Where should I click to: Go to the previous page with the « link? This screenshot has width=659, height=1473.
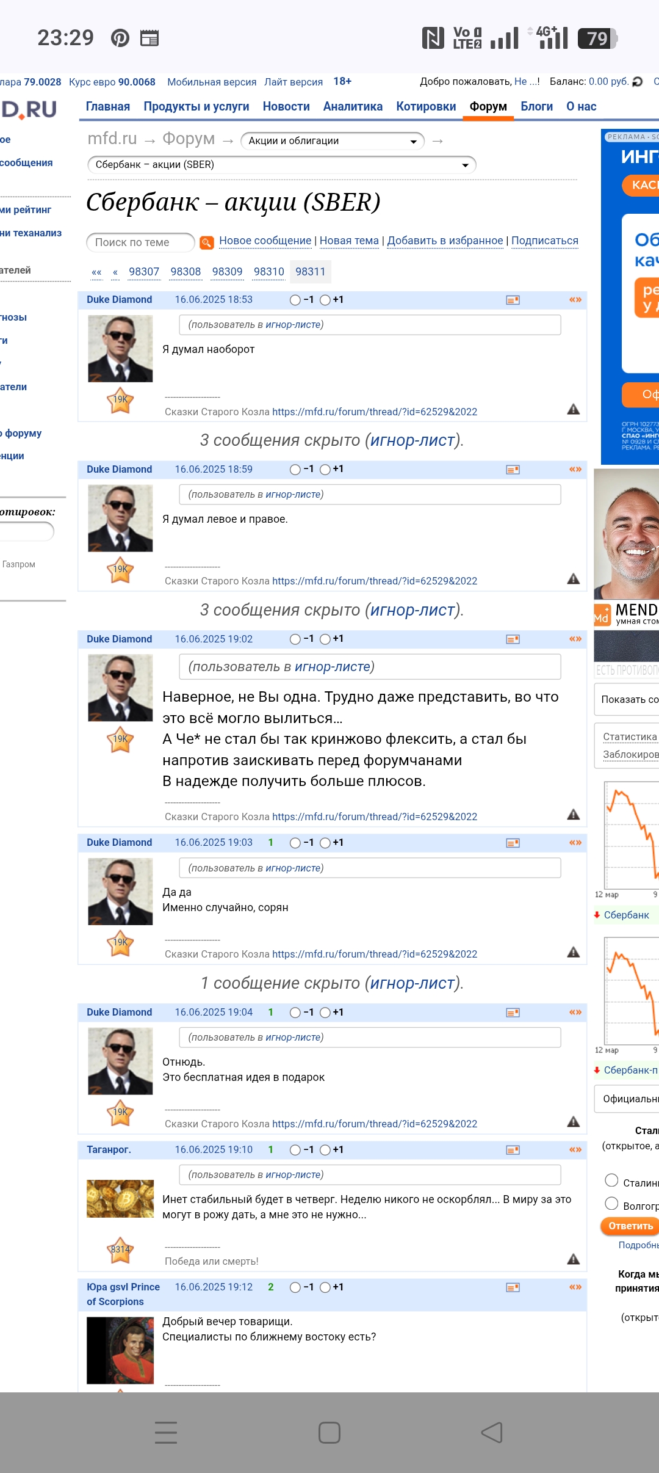coord(115,272)
